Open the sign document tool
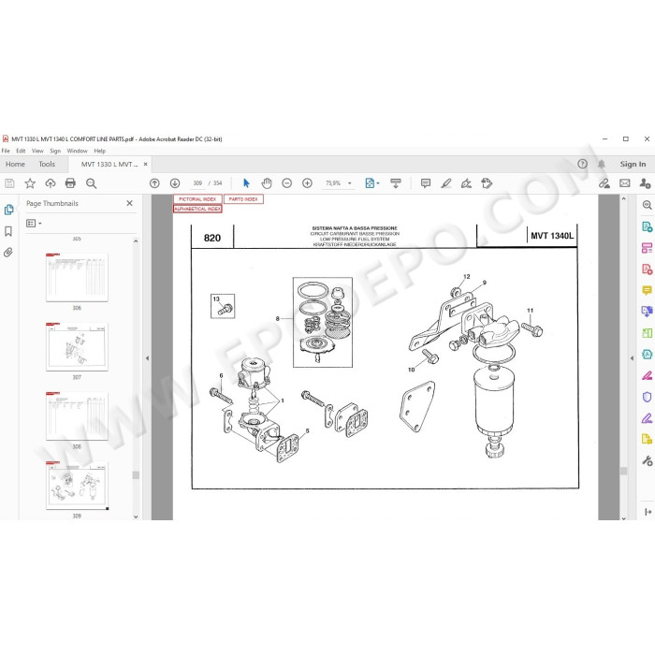Viewport: 655px width, 655px height. (x=466, y=183)
